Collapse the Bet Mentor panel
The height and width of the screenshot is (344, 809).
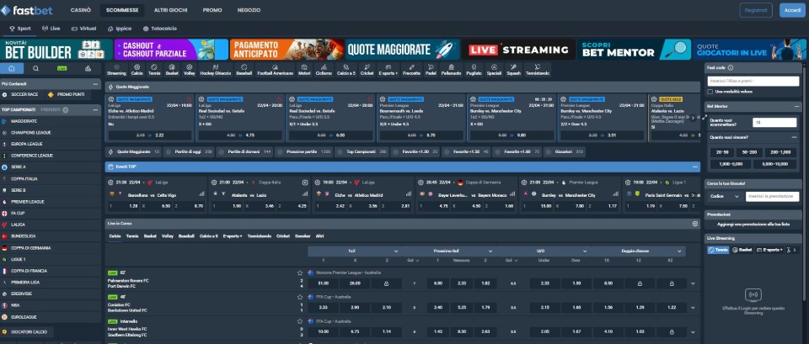pos(796,106)
